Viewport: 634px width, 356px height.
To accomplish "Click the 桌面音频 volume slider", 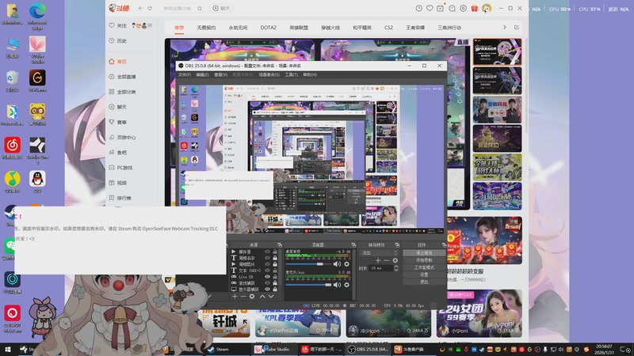I will pyautogui.click(x=308, y=264).
